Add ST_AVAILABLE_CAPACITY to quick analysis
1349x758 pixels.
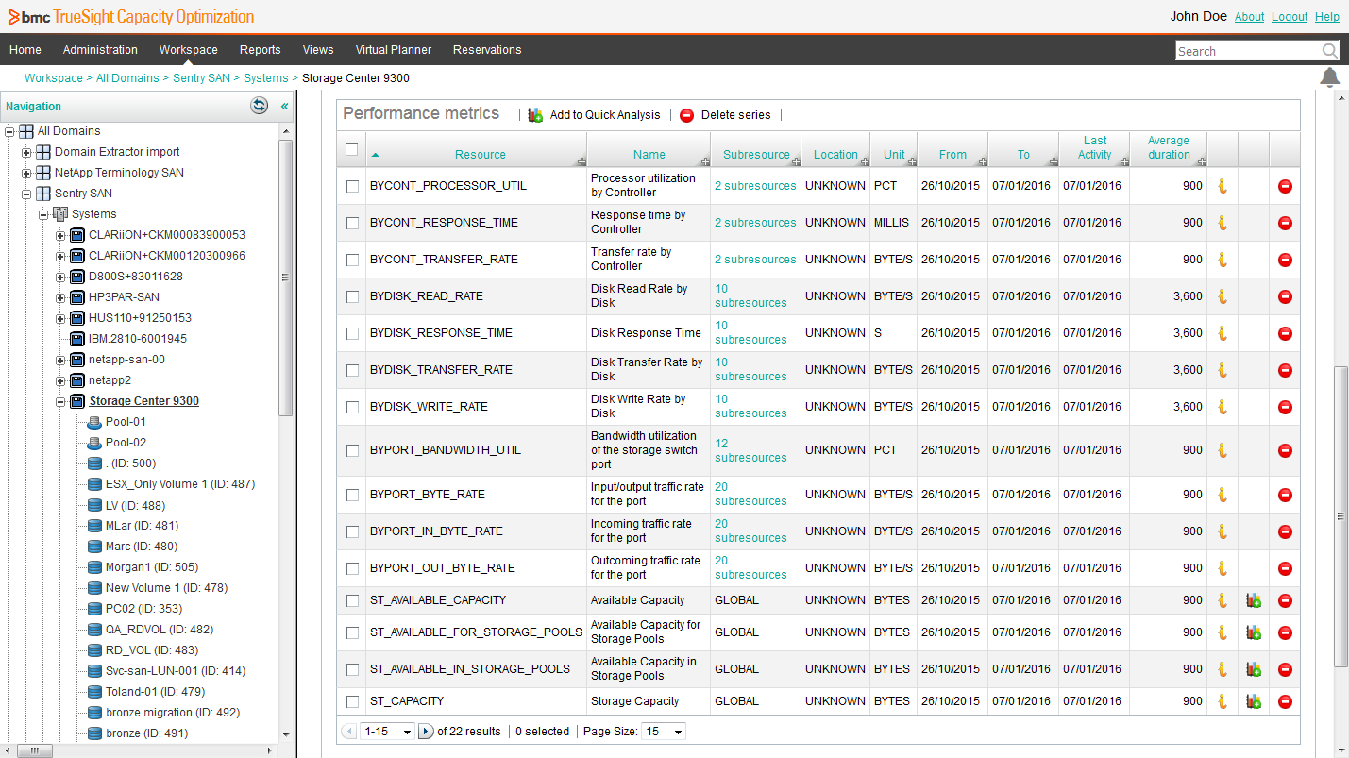[x=1254, y=600]
